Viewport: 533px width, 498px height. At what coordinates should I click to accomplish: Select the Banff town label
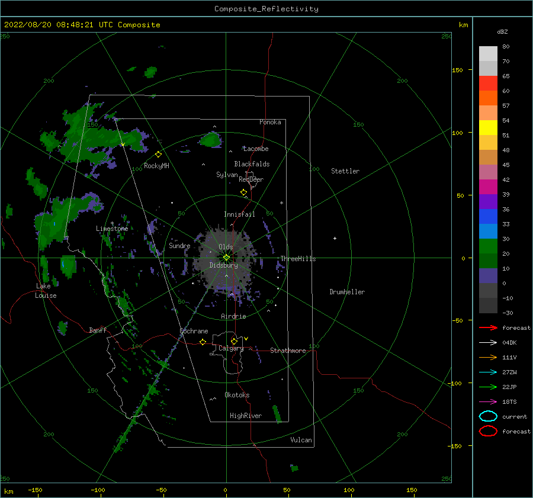pos(98,330)
